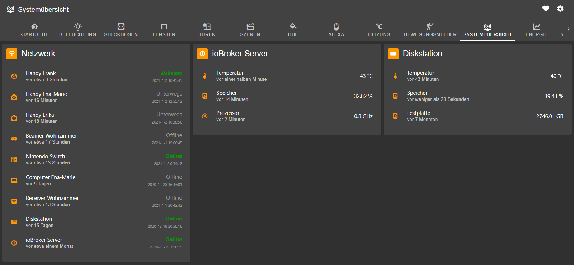Click the 2746.01 GB Festplatte value

[x=550, y=116]
